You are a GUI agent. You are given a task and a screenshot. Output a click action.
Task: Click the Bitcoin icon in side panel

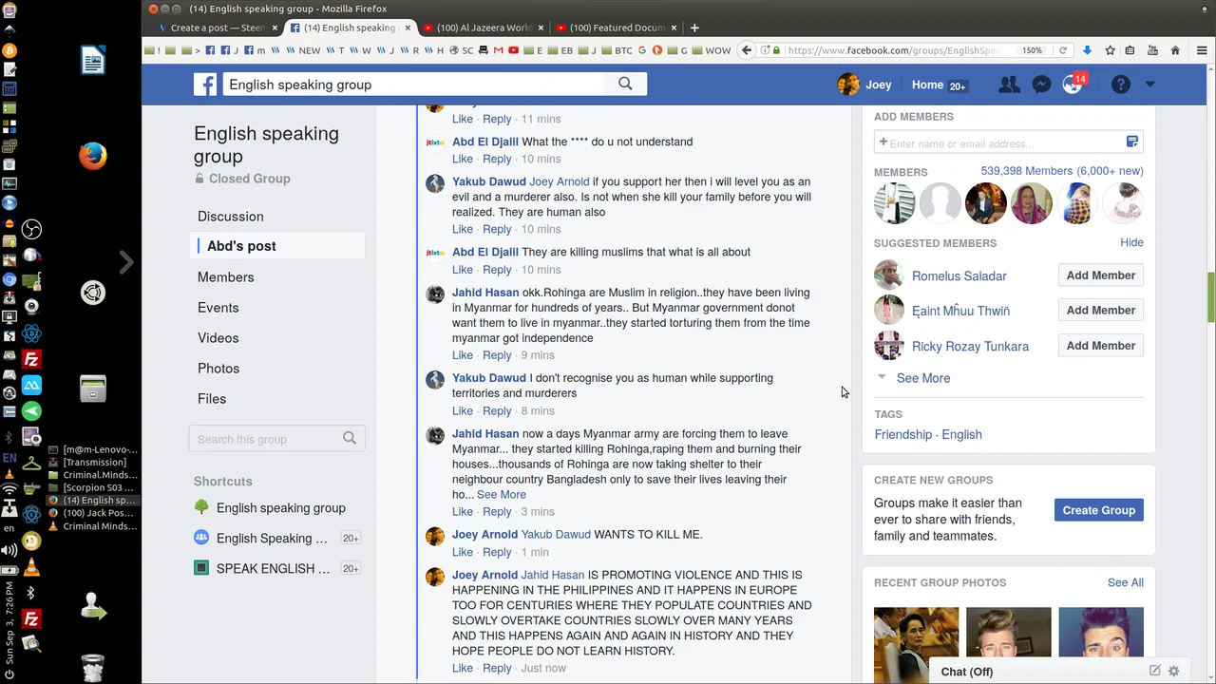9,49
